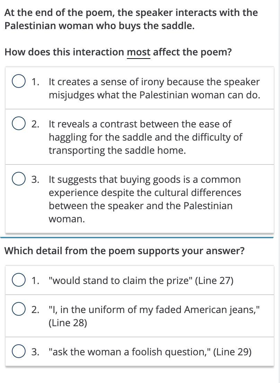Image resolution: width=280 pixels, height=383 pixels.
Task: Select radio for the cultural differences answer
Action: tap(18, 180)
